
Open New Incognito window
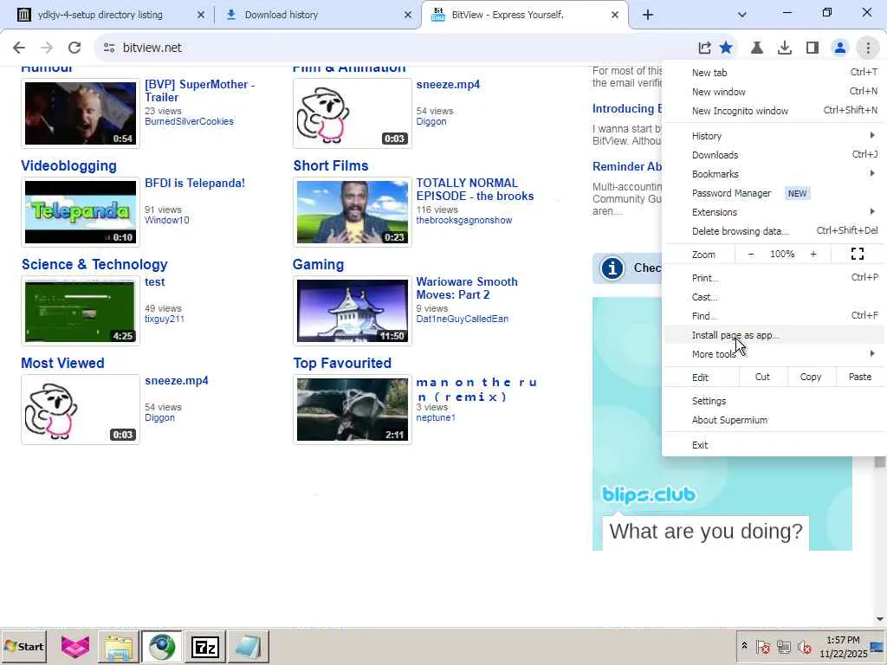click(x=774, y=111)
